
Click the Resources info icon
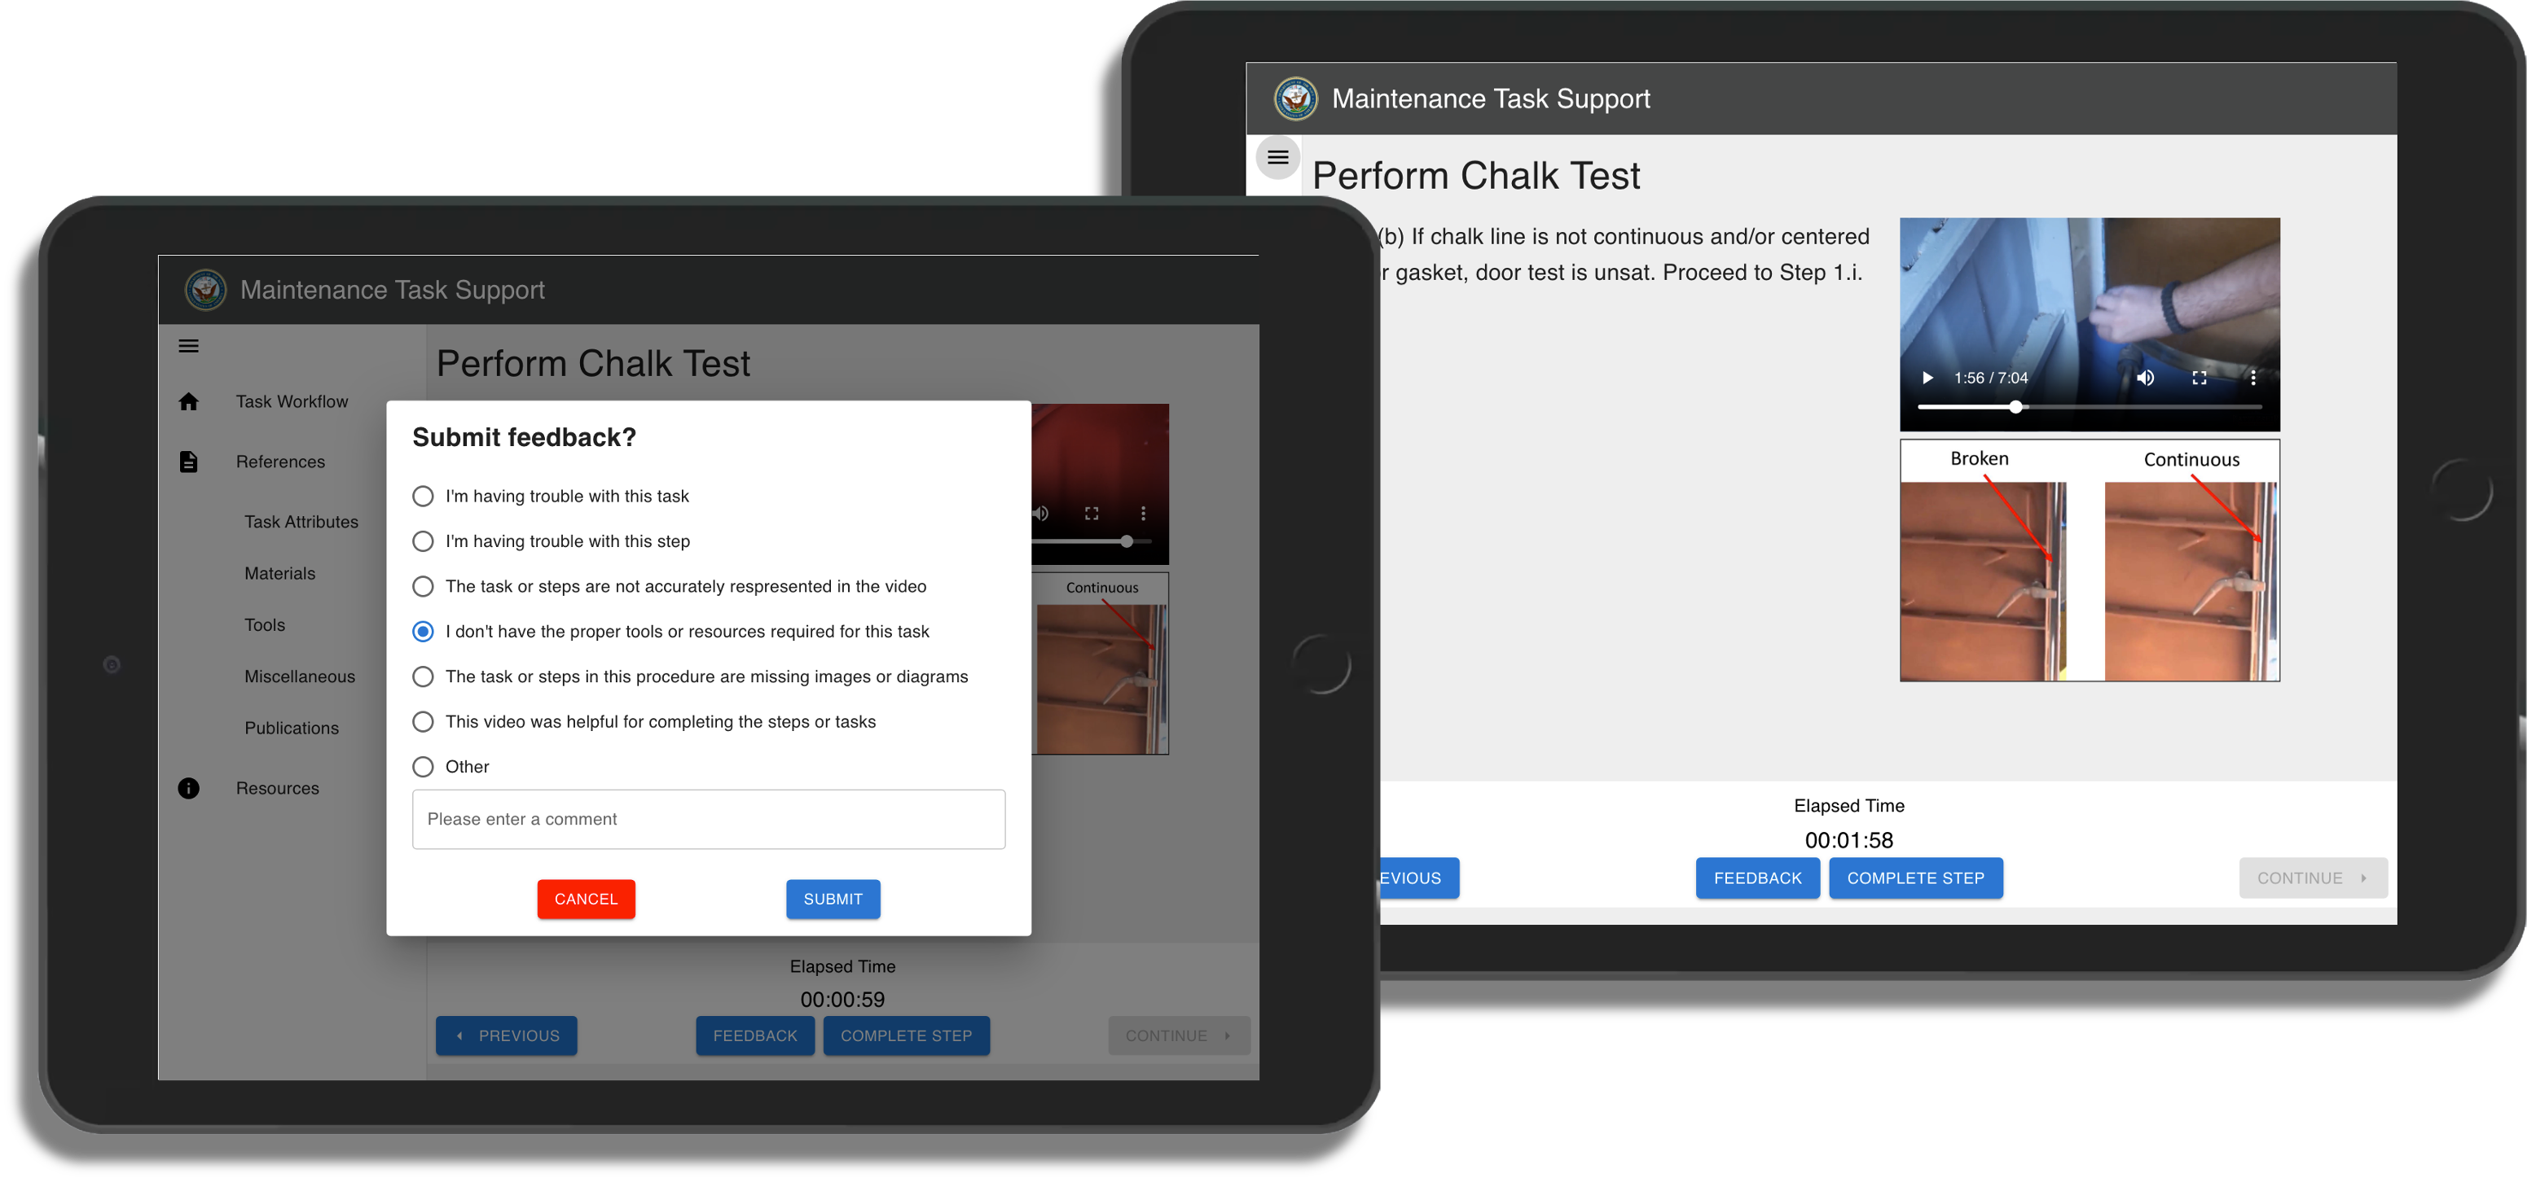(x=188, y=787)
